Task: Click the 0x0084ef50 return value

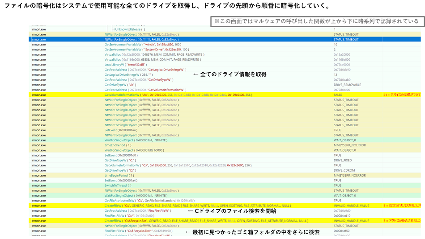Action: (341, 231)
